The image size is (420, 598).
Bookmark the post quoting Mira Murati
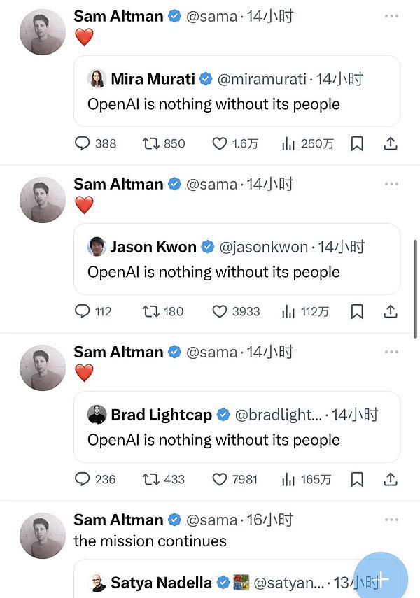tap(357, 143)
